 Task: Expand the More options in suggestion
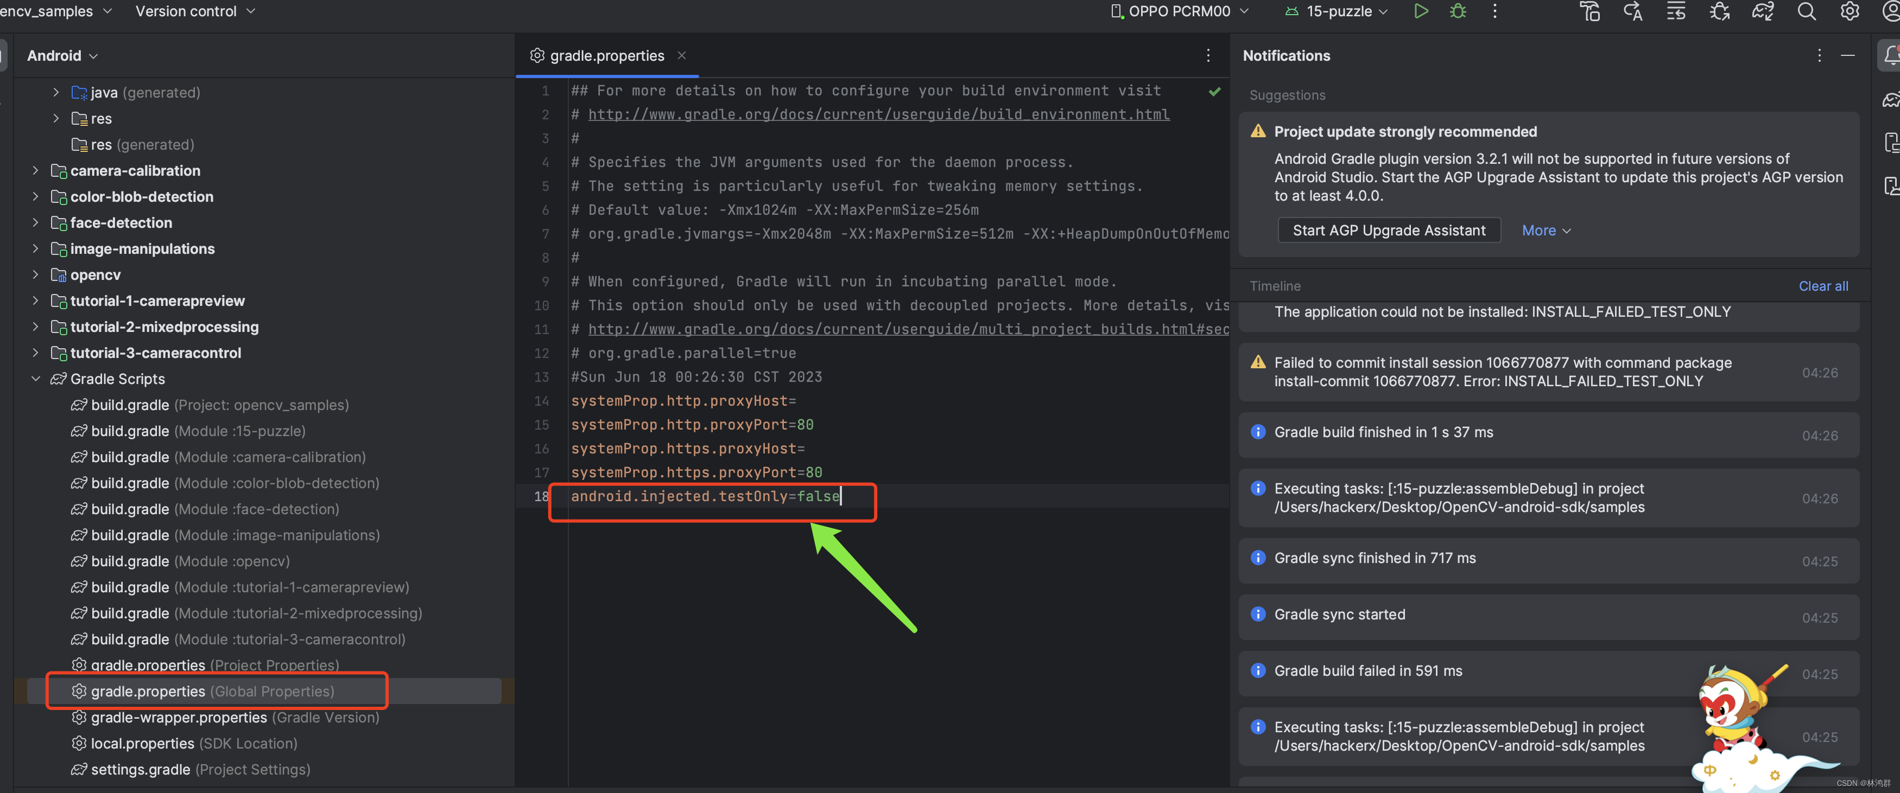tap(1546, 231)
